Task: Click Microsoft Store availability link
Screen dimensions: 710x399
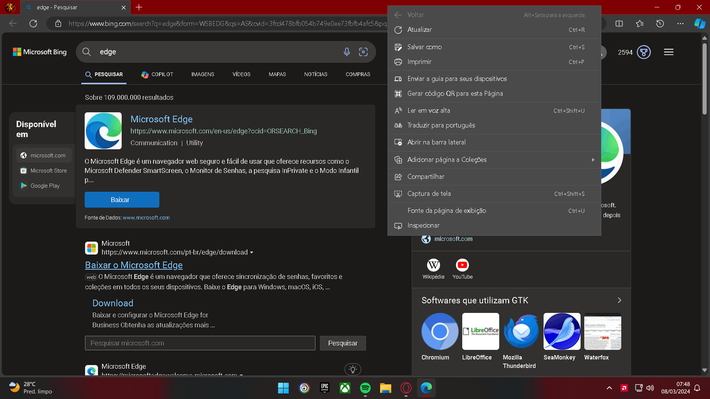Action: click(44, 171)
